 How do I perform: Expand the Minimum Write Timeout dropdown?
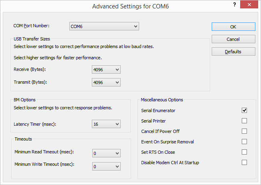[x=106, y=166]
